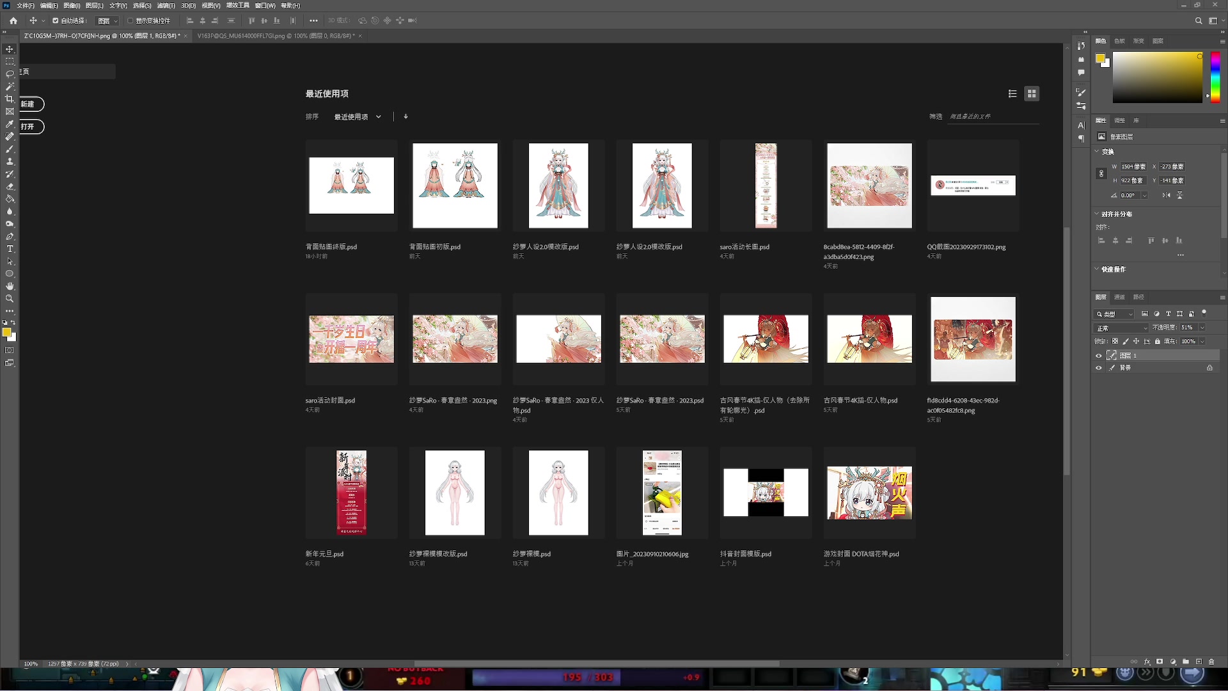Screen dimensions: 1228x691
Task: Select the Crop tool
Action: [10, 99]
